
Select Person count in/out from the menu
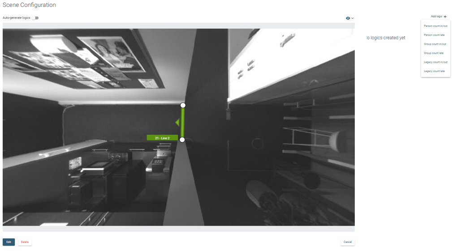point(436,26)
